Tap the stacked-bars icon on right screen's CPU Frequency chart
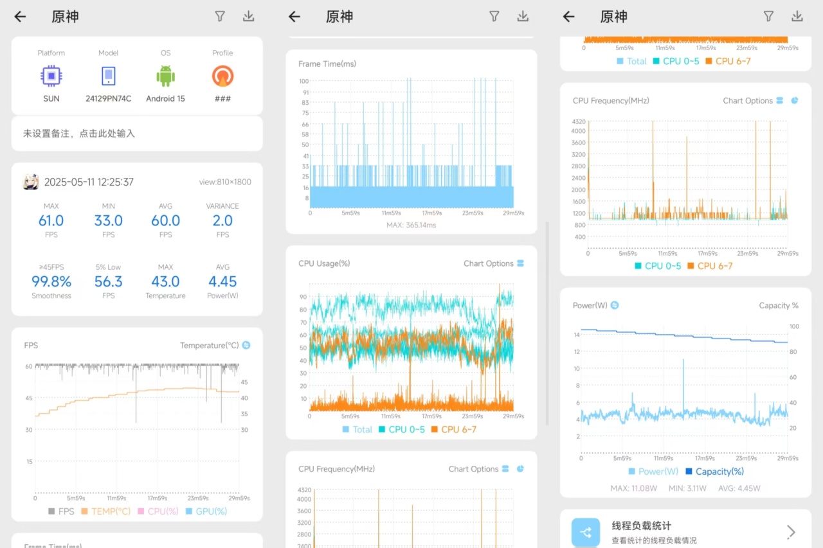The image size is (823, 548). (x=779, y=101)
